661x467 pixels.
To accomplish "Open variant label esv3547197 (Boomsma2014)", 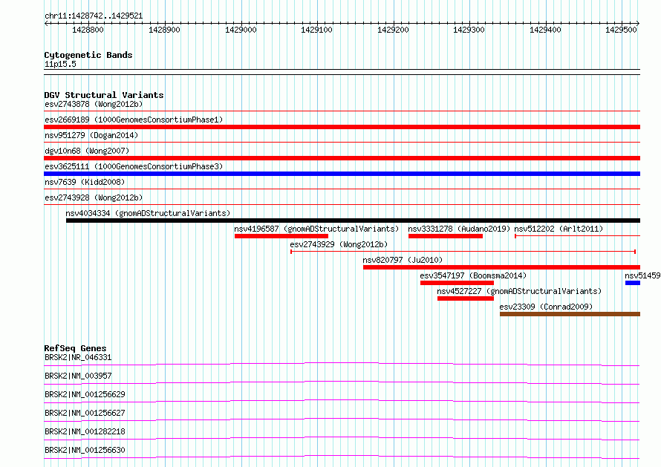I will coord(473,275).
